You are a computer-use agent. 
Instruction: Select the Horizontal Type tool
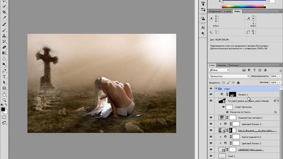4,76
